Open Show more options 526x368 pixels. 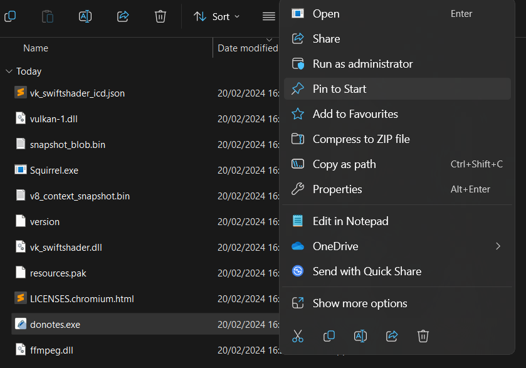pos(360,303)
